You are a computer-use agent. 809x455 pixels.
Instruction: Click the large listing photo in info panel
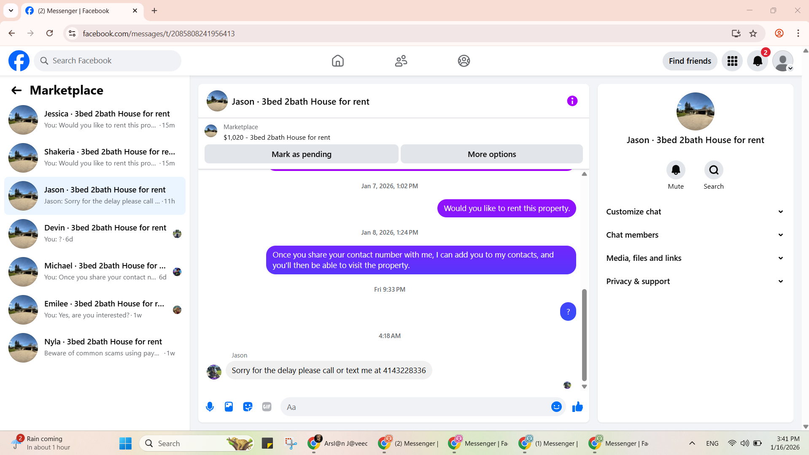point(695,111)
